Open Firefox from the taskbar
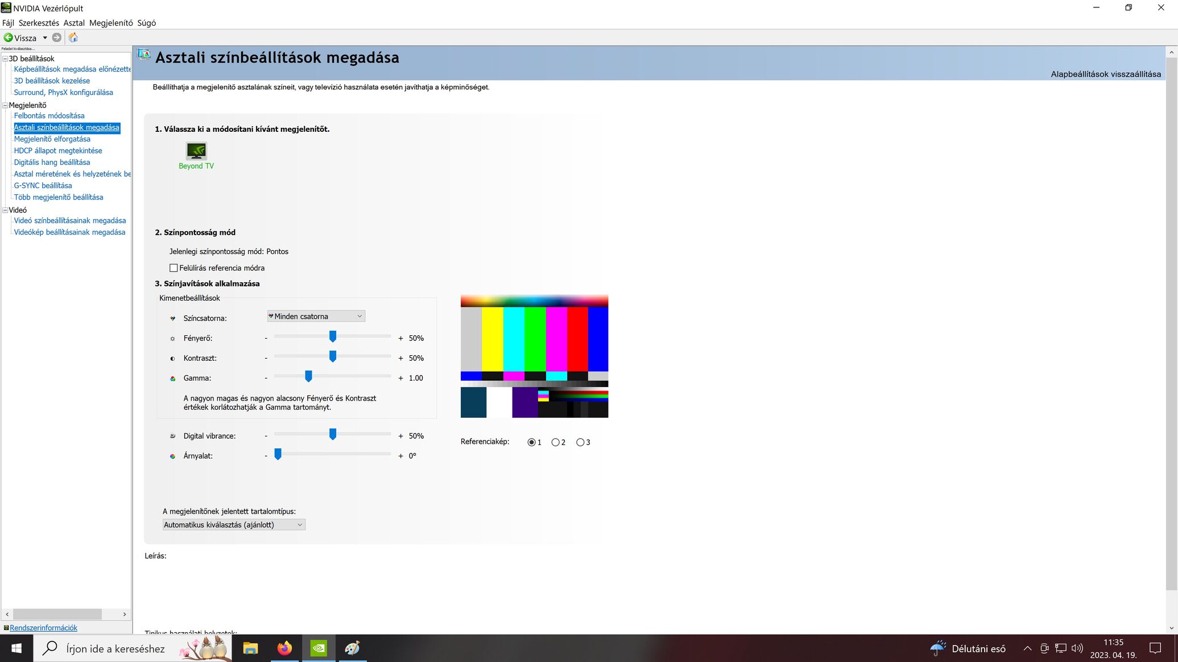The height and width of the screenshot is (662, 1178). [x=284, y=648]
